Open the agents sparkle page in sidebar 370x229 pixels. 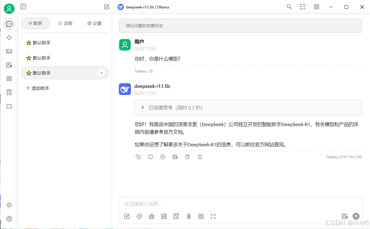click(x=9, y=38)
